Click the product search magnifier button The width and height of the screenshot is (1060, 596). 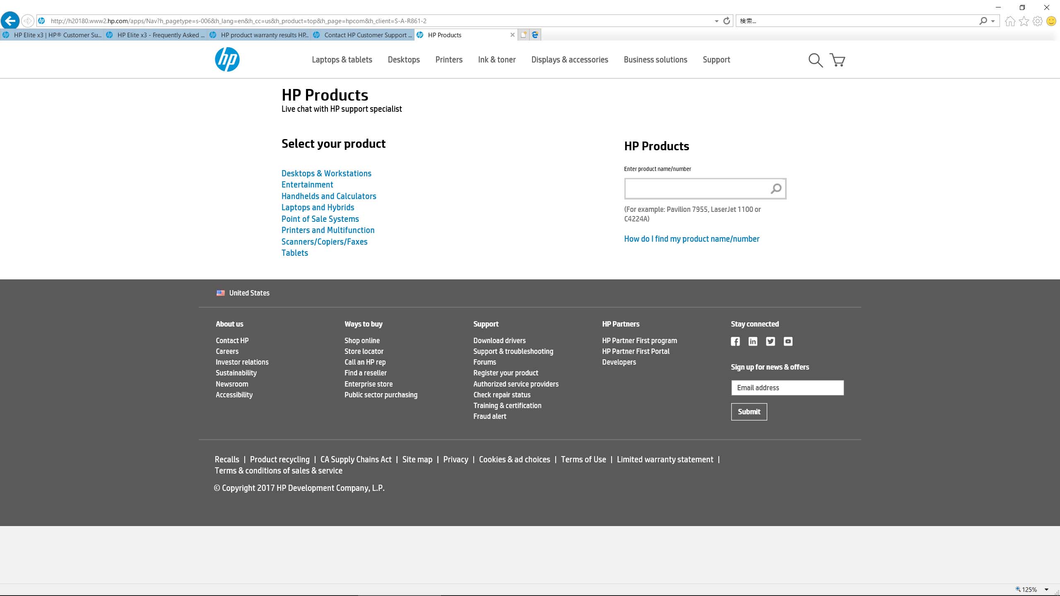(x=776, y=189)
